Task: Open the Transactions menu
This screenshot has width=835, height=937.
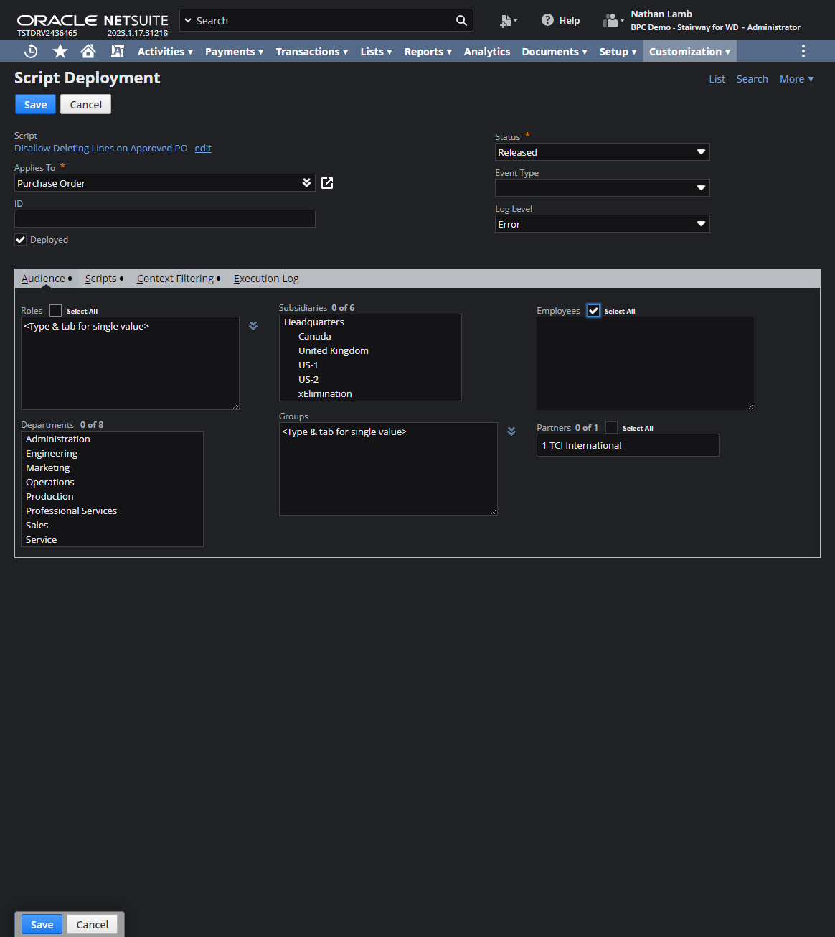Action: (312, 52)
